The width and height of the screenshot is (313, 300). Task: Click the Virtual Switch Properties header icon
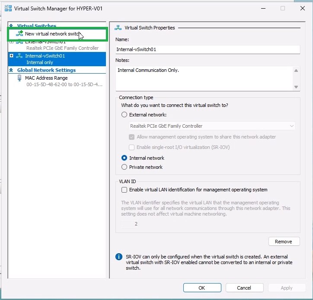tap(118, 28)
